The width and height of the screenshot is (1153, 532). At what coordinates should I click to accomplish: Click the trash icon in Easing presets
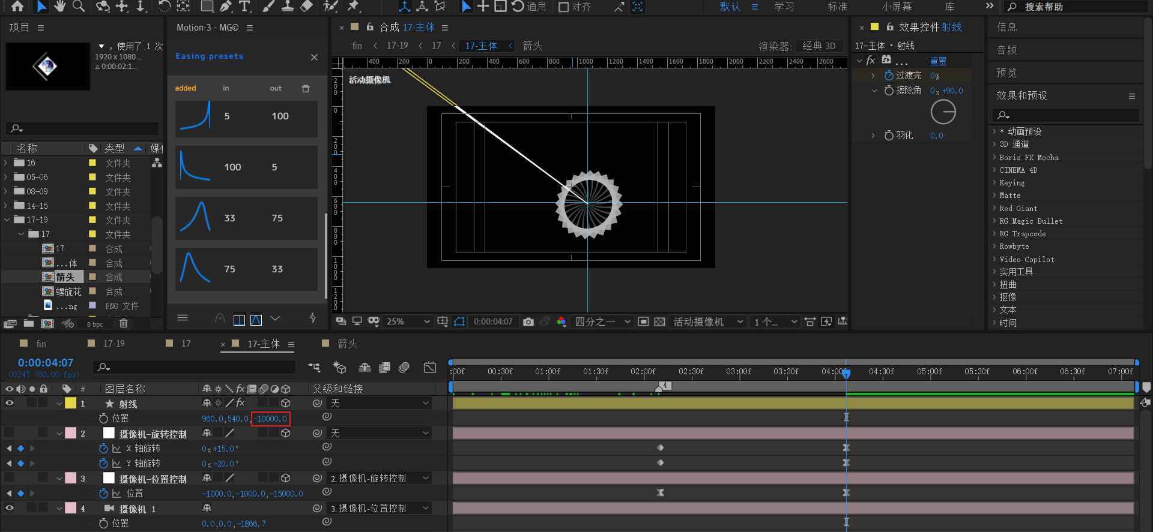306,88
